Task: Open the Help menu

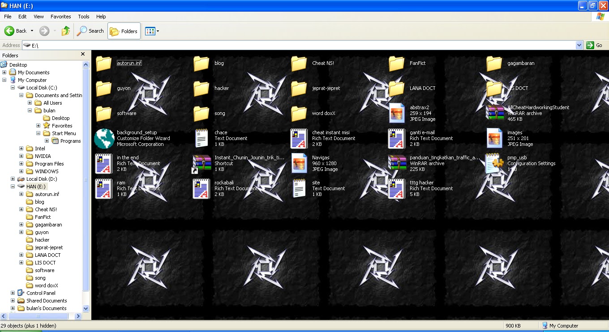Action: pos(101,17)
